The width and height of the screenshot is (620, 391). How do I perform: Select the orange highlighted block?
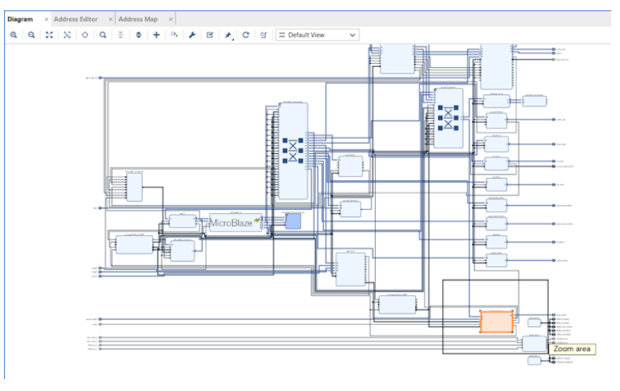click(x=498, y=322)
